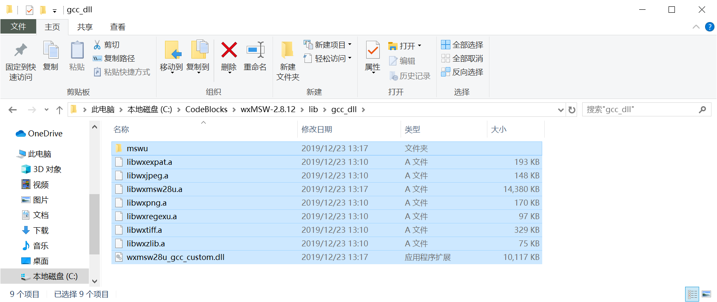717x302 pixels.
Task: Open the recent locations dropdown arrow
Action: coord(46,110)
